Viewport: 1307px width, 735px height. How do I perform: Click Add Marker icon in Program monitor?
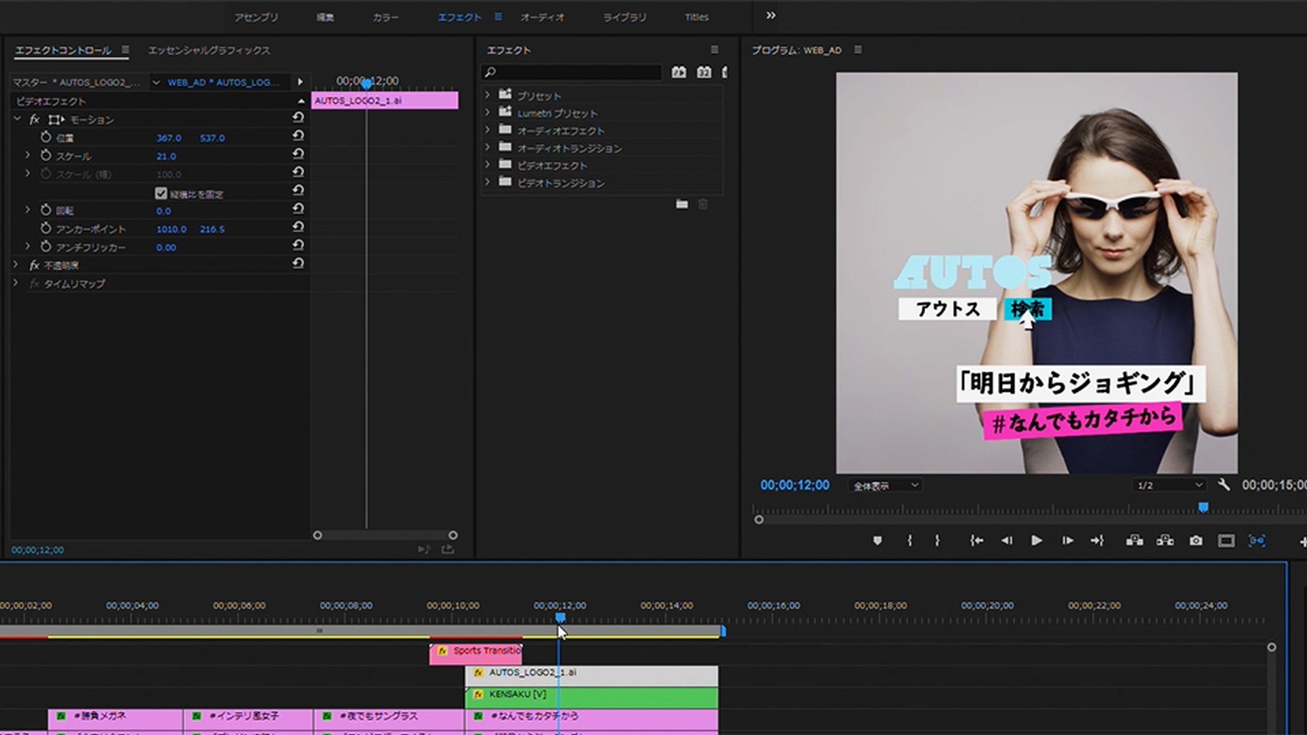coord(877,540)
